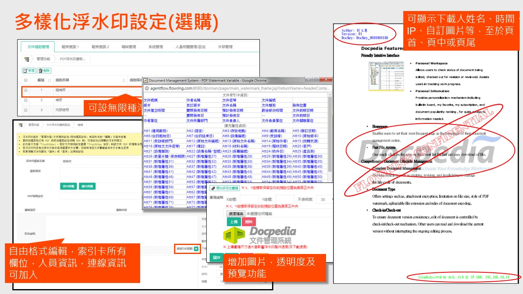Click the 文件密等 variable link
This screenshot has height=294, width=523.
[x=229, y=100]
